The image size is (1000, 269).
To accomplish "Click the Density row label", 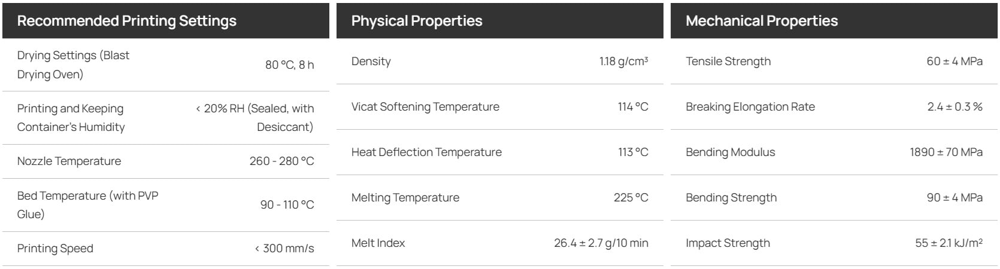I will click(371, 62).
